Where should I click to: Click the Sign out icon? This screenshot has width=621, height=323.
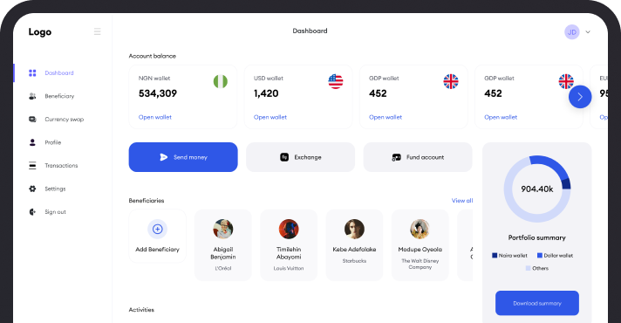click(32, 212)
